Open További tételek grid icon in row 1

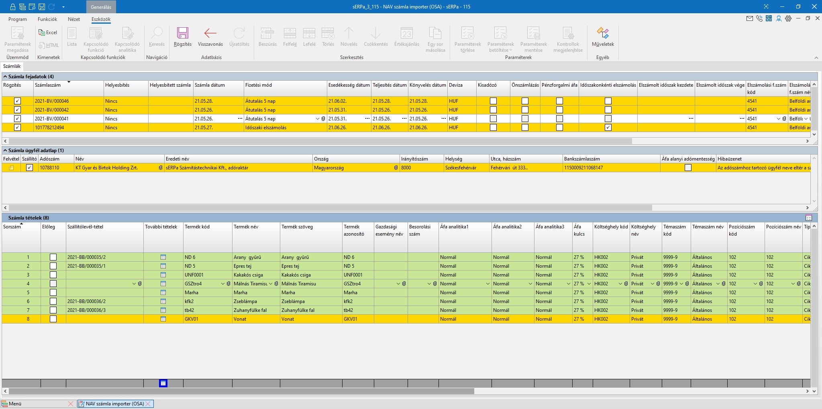163,257
